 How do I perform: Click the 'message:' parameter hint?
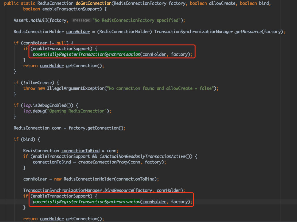[81, 20]
